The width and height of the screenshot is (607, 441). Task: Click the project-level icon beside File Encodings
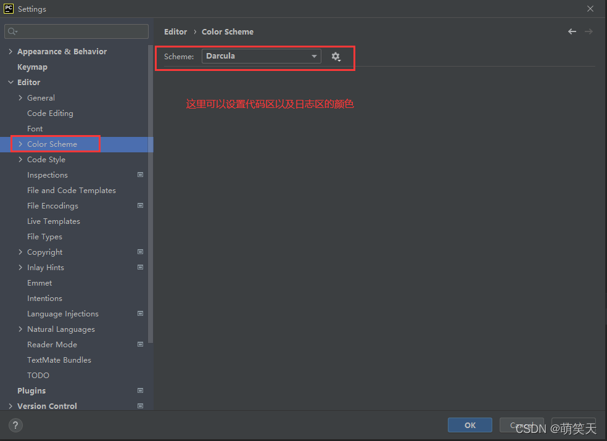coord(140,206)
